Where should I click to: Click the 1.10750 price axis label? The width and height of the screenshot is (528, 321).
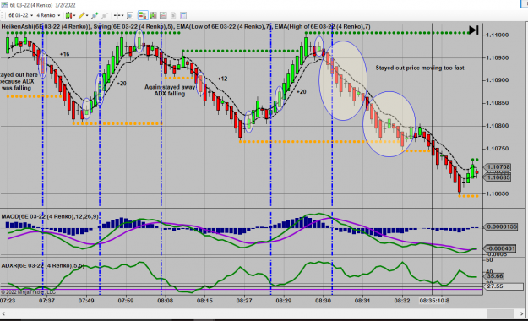[497, 149]
